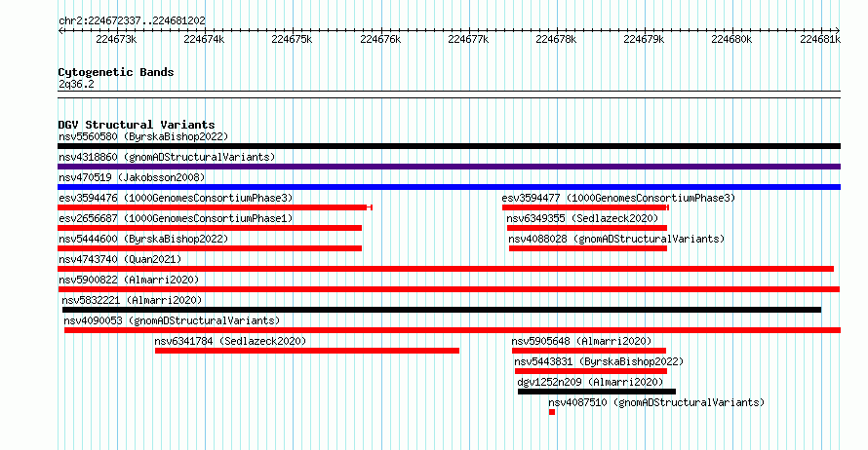Click the 224674k ruler tick label
The height and width of the screenshot is (450, 868).
coord(204,39)
